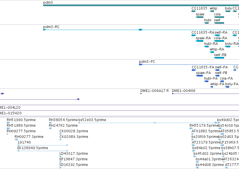Viewport: 239px width, 169px height.
Task: Open the RH09277.5prime EST
Action: (x=8, y=134)
